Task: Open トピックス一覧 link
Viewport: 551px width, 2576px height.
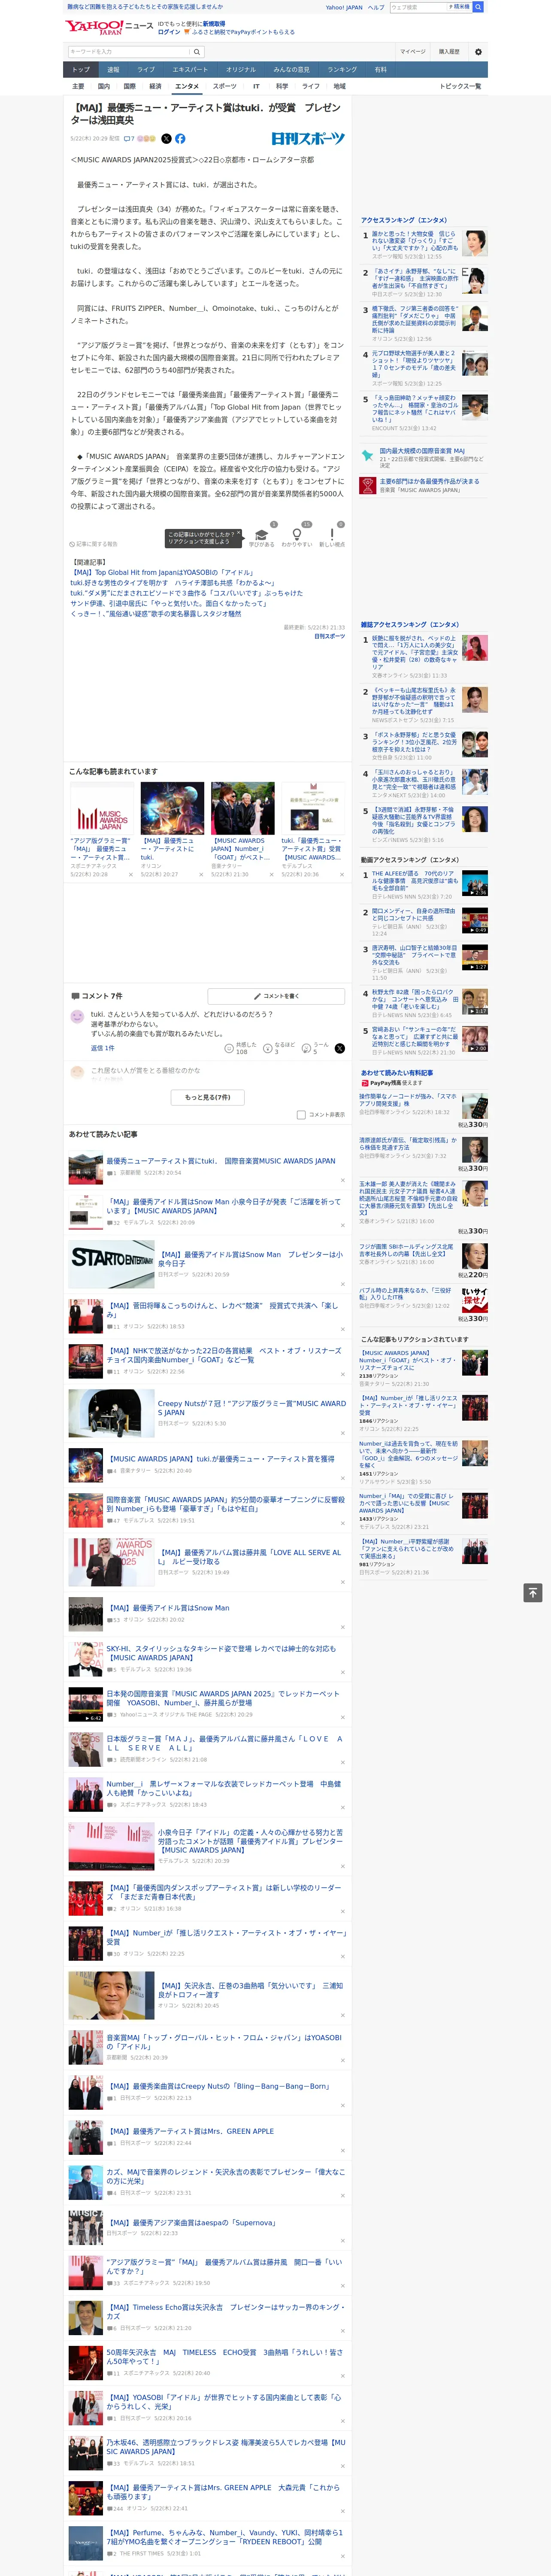Action: 460,86
